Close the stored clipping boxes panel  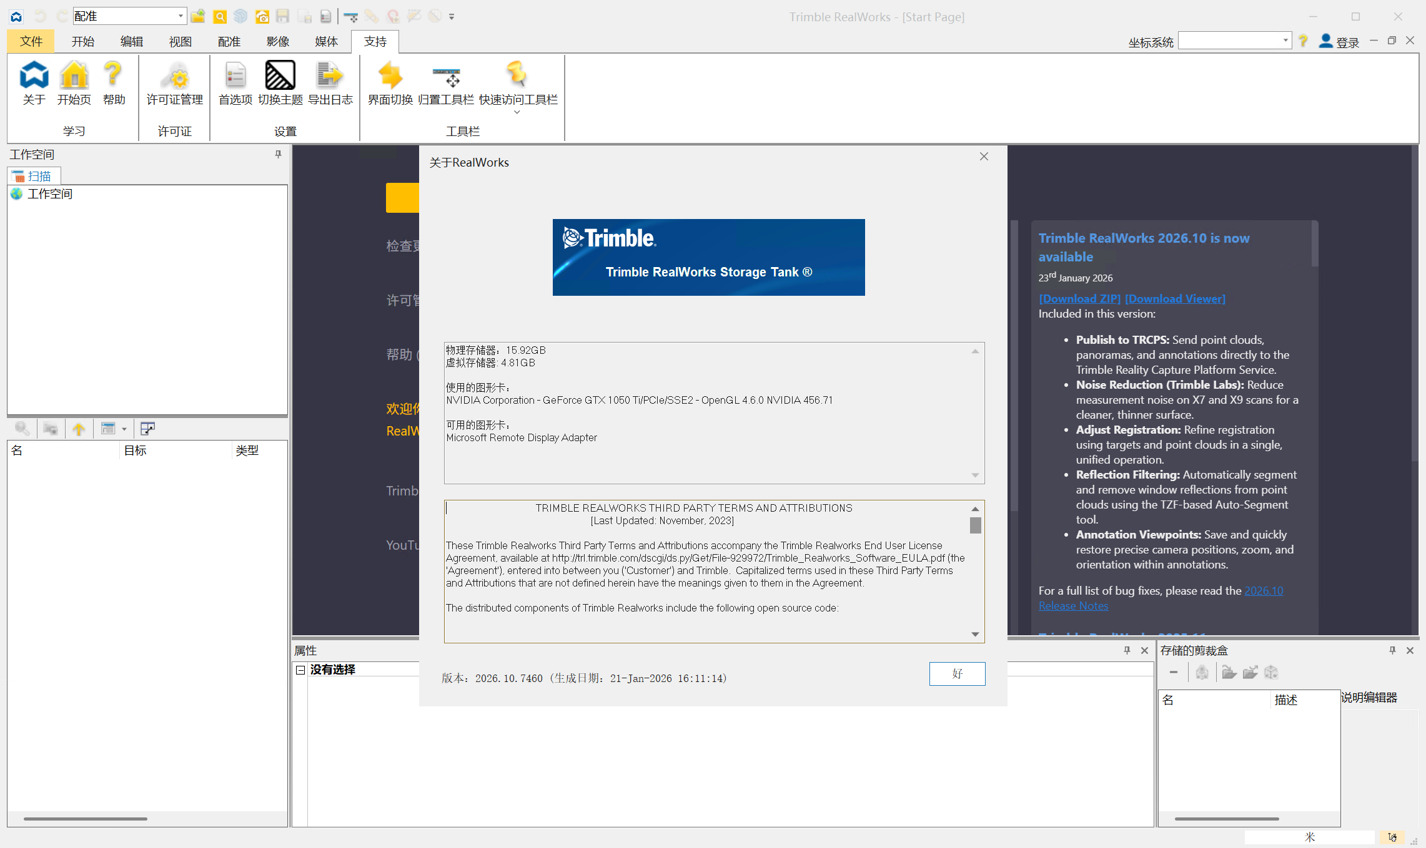pyautogui.click(x=1410, y=650)
